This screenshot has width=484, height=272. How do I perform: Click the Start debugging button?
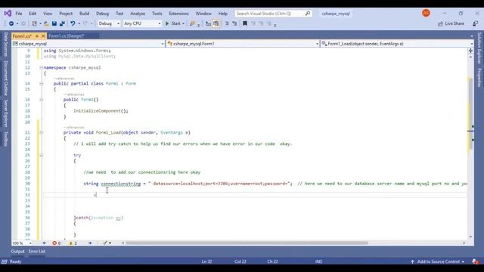point(173,23)
